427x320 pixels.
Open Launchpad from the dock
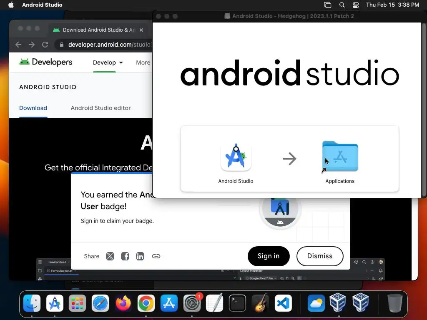tap(77, 303)
